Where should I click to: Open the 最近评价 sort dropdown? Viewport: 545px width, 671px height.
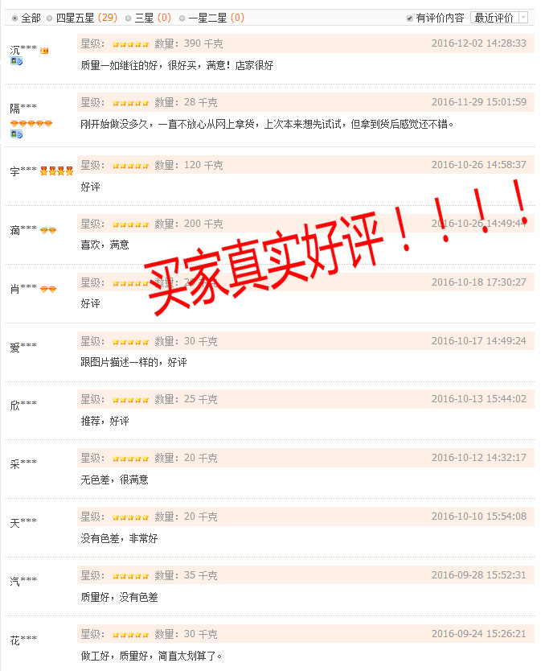pyautogui.click(x=499, y=18)
